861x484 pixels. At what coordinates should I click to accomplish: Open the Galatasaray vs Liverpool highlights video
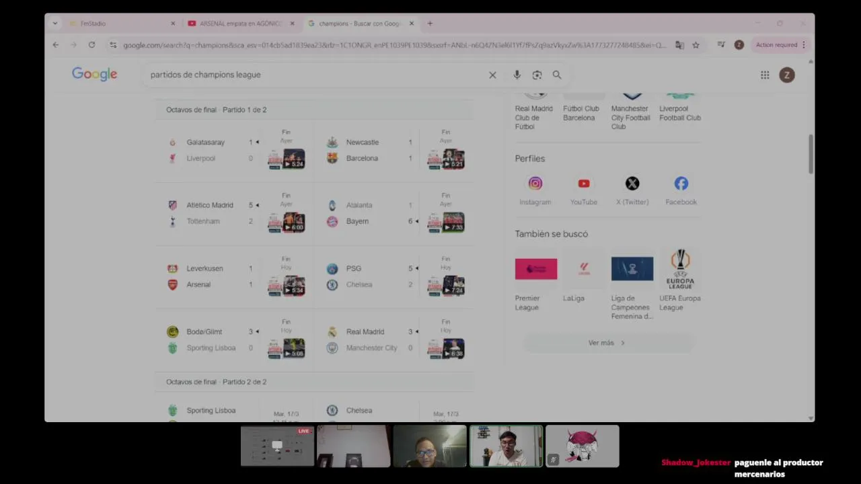287,159
